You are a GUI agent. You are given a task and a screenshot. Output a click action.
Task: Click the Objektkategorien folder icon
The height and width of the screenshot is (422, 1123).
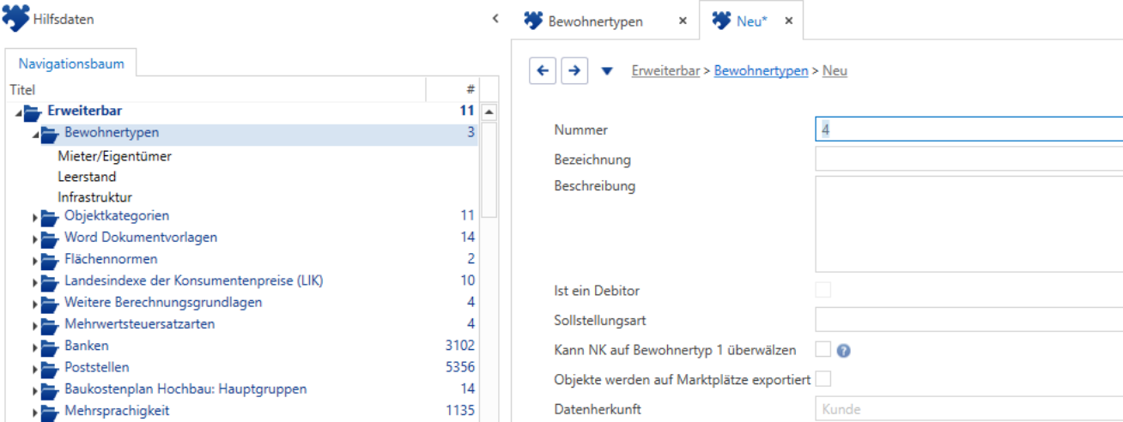coord(50,216)
